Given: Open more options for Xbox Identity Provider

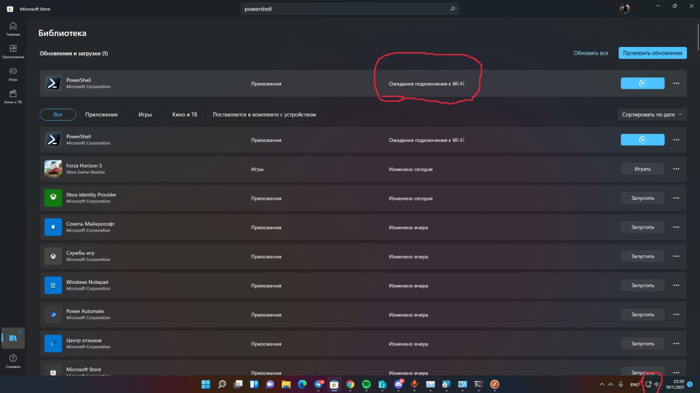Looking at the screenshot, I should pos(676,198).
